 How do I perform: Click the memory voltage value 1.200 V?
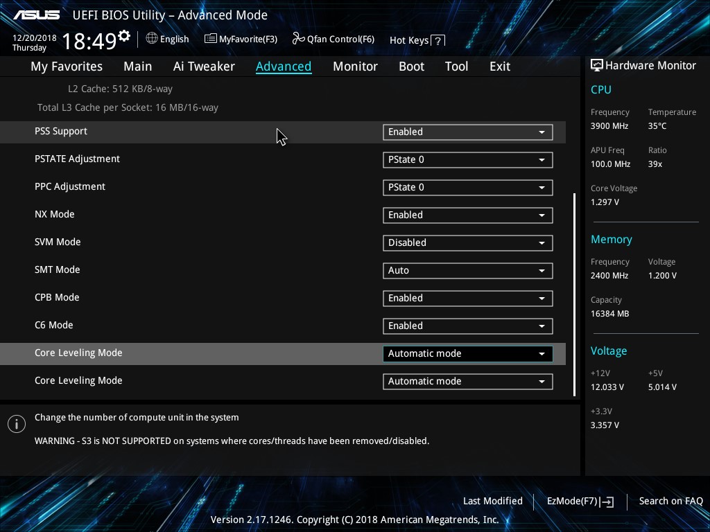tap(662, 276)
